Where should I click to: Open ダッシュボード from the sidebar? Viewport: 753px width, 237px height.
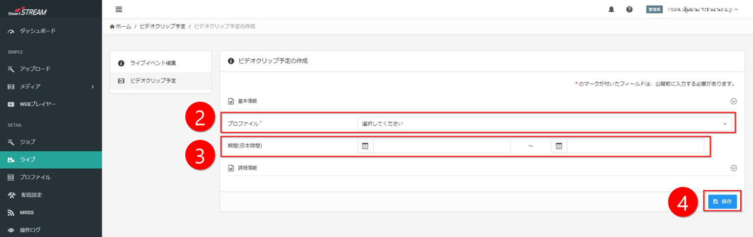coord(37,31)
